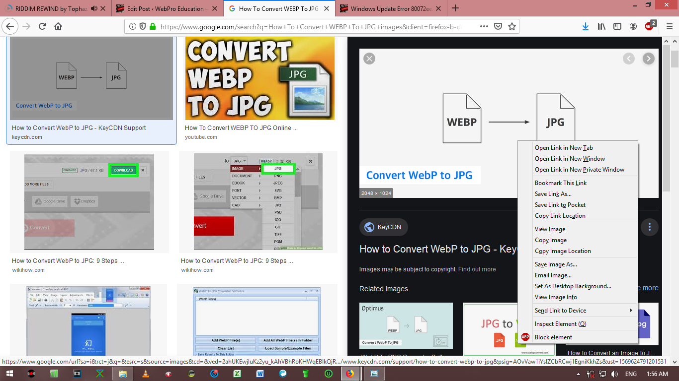Click the Windows Start button
Image resolution: width=679 pixels, height=381 pixels.
(10, 374)
